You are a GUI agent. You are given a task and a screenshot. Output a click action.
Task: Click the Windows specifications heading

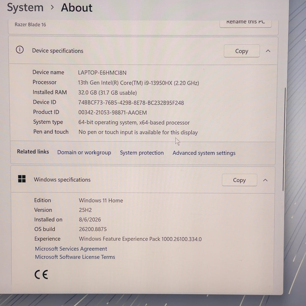tap(62, 180)
